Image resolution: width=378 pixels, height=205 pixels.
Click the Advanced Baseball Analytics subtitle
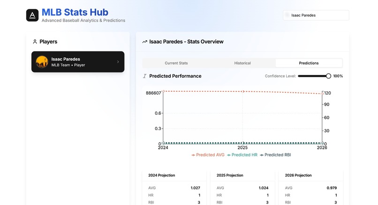(x=83, y=21)
